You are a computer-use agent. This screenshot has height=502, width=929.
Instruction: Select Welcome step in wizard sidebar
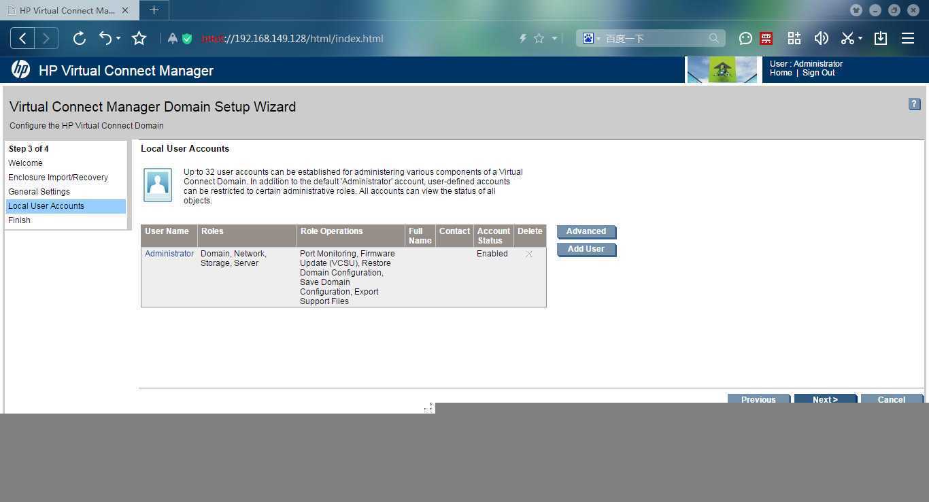point(25,163)
